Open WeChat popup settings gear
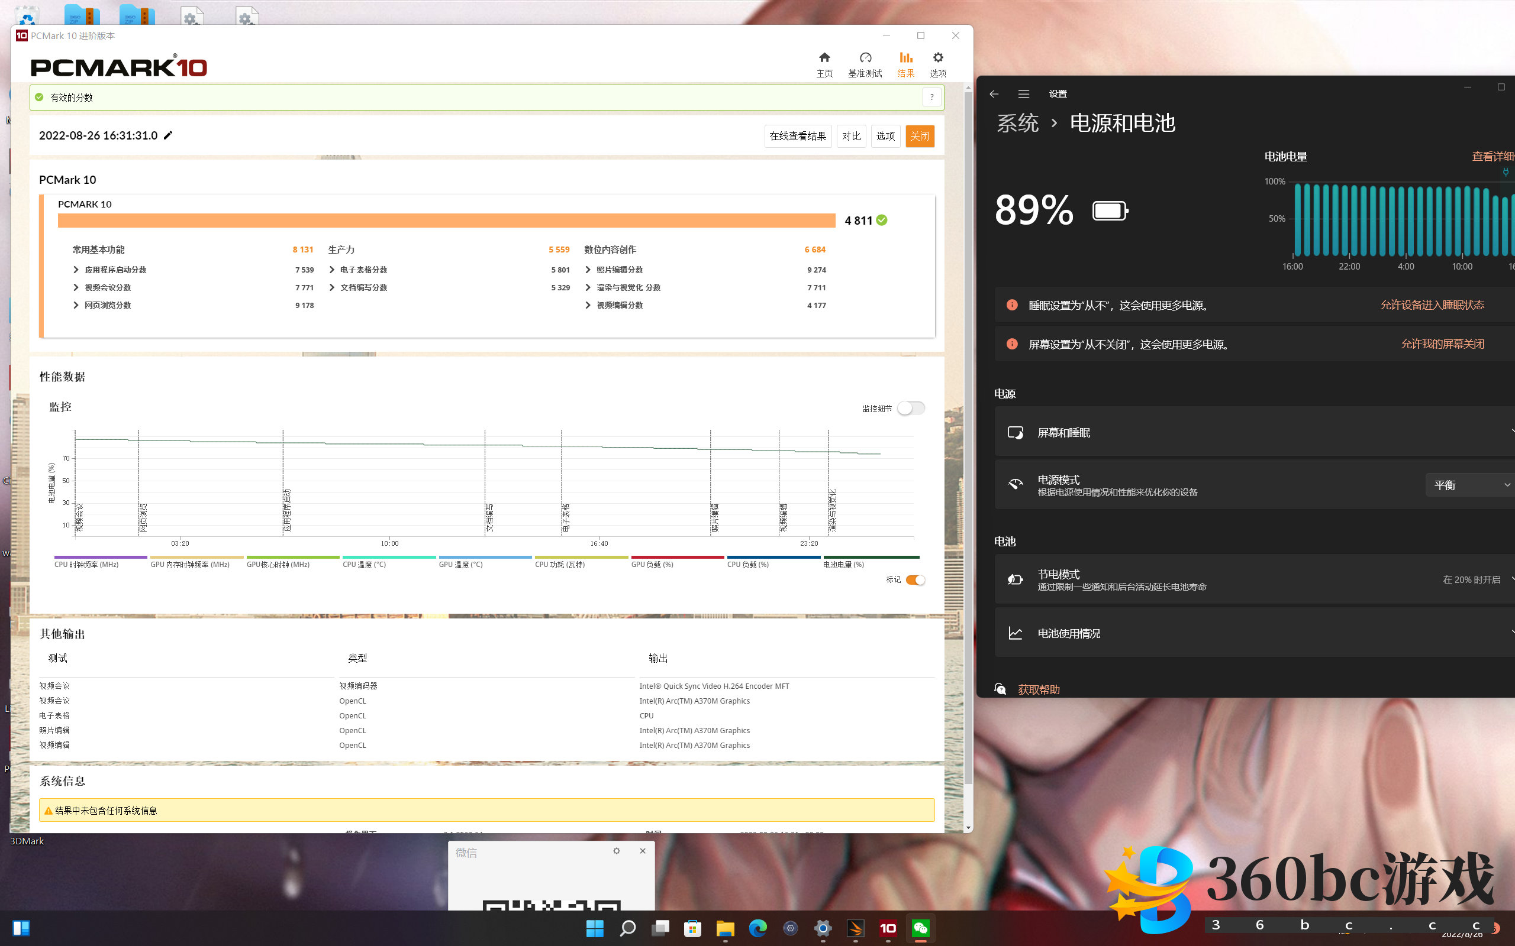The height and width of the screenshot is (946, 1515). (616, 851)
